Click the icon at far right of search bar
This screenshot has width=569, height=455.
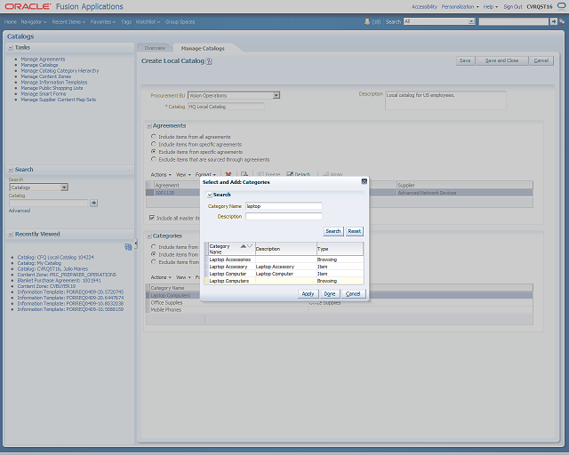(562, 21)
